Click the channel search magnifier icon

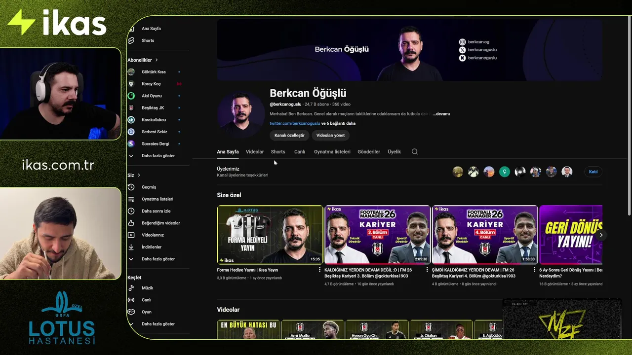[x=415, y=152]
